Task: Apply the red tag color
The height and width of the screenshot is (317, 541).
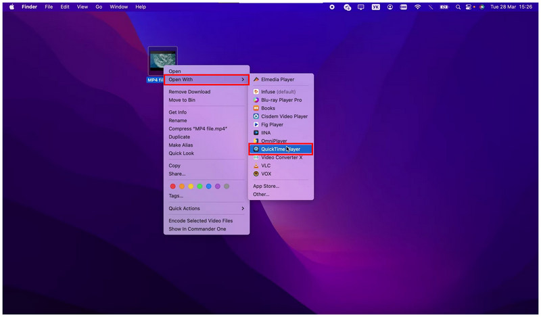Action: point(173,187)
